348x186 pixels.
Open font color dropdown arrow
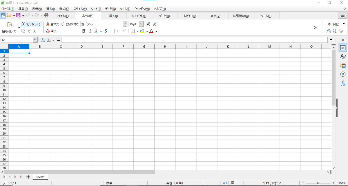pos(156,31)
